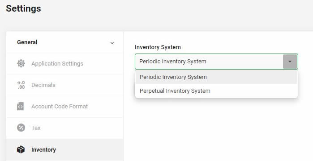Screen dimensions: 313x161
Task: Click the Application Settings gear icon
Action: pyautogui.click(x=21, y=64)
